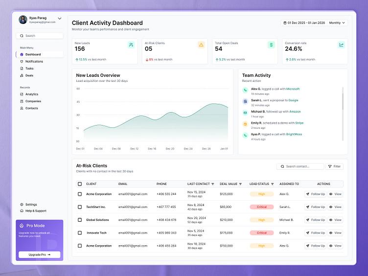
Task: Click the proposal icon beside Sarah L. activity
Action: coord(245,101)
